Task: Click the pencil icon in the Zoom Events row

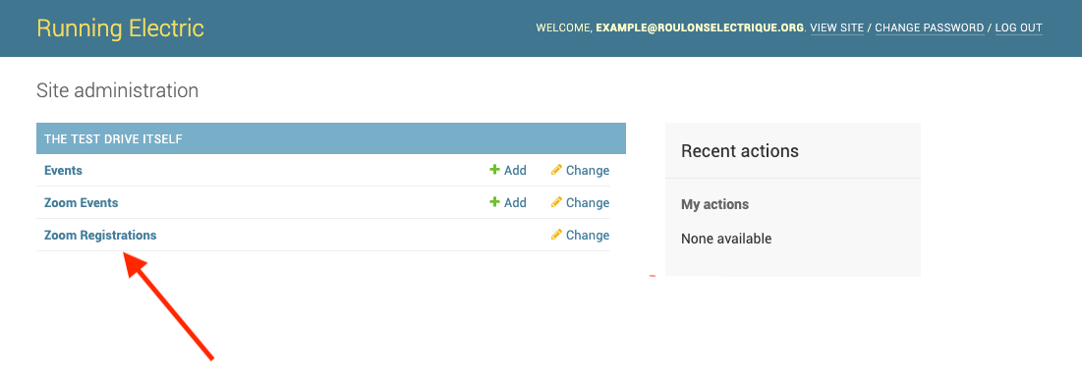Action: (556, 202)
